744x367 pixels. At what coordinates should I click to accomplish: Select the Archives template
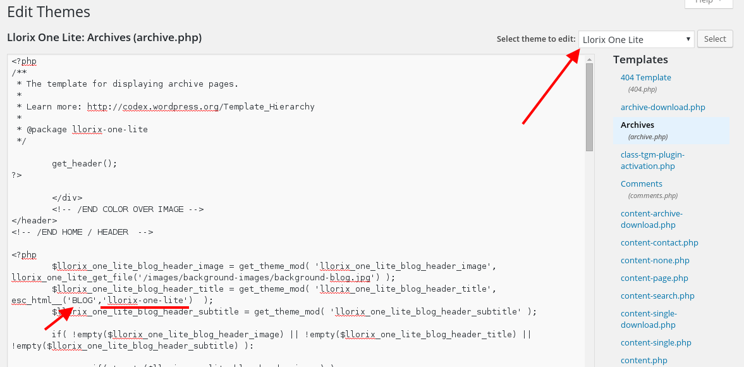[x=637, y=125]
